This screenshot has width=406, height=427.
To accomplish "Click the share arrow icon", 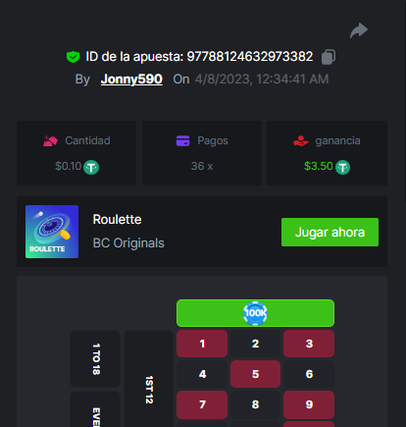I will point(359,30).
